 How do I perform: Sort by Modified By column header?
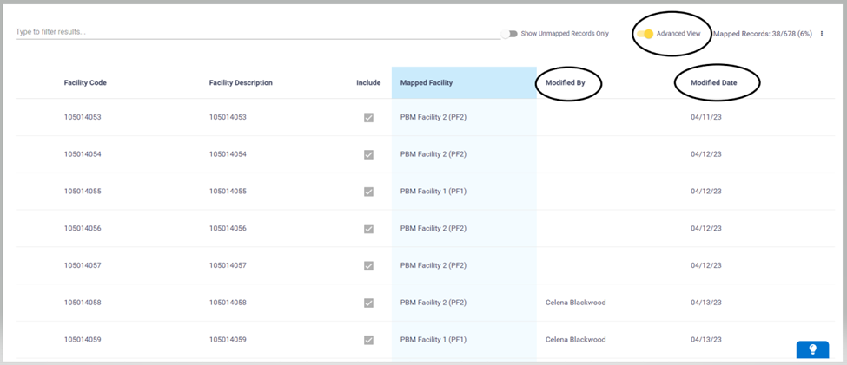pos(566,83)
